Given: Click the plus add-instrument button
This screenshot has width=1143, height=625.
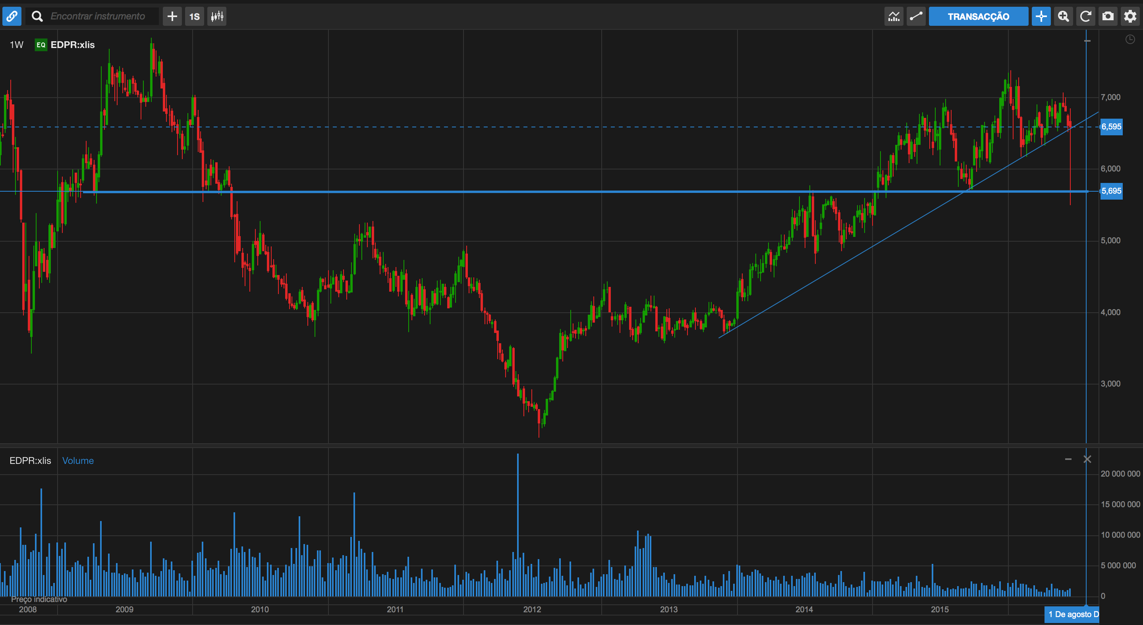Looking at the screenshot, I should [x=172, y=16].
